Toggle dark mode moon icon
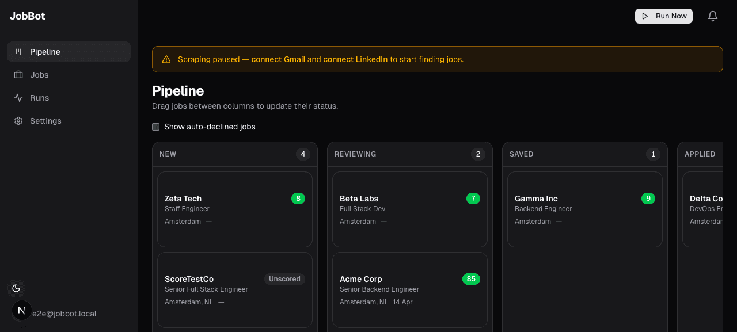Image resolution: width=737 pixels, height=332 pixels. coord(16,288)
